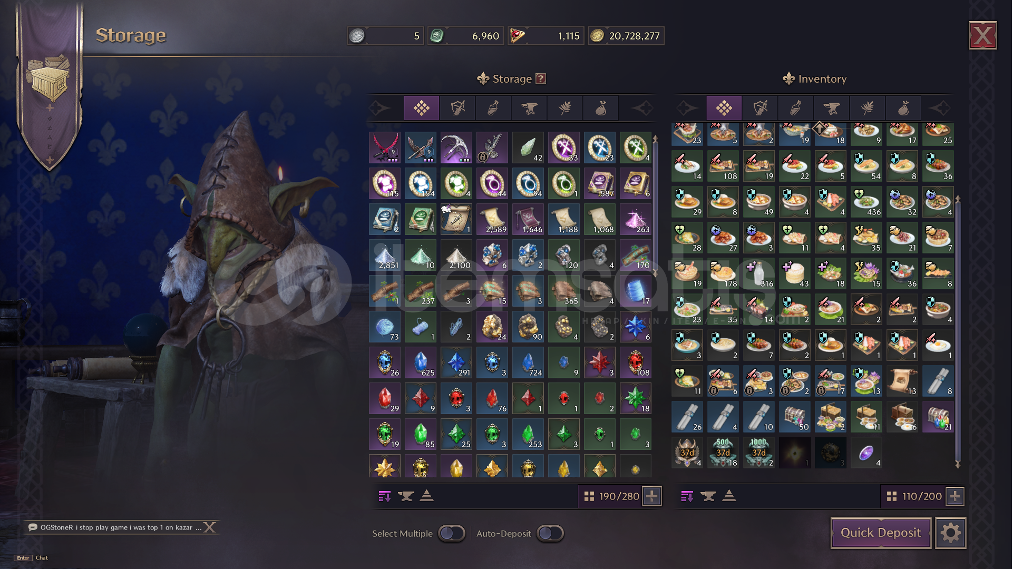Select the blue gem stack of 625
The image size is (1013, 569).
(x=421, y=362)
